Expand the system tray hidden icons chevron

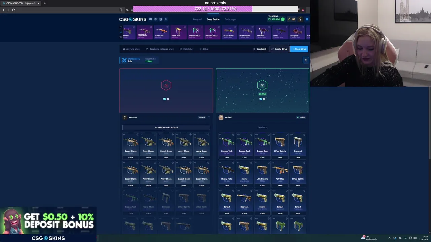click(389, 238)
